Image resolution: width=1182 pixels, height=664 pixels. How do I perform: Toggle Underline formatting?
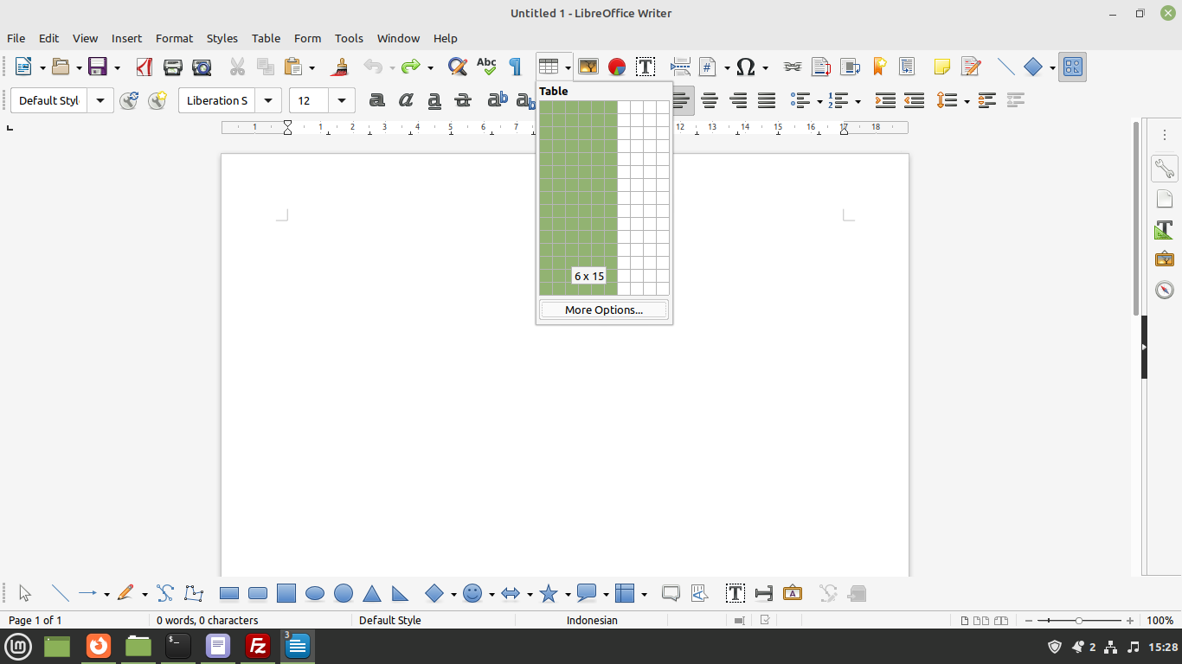434,100
